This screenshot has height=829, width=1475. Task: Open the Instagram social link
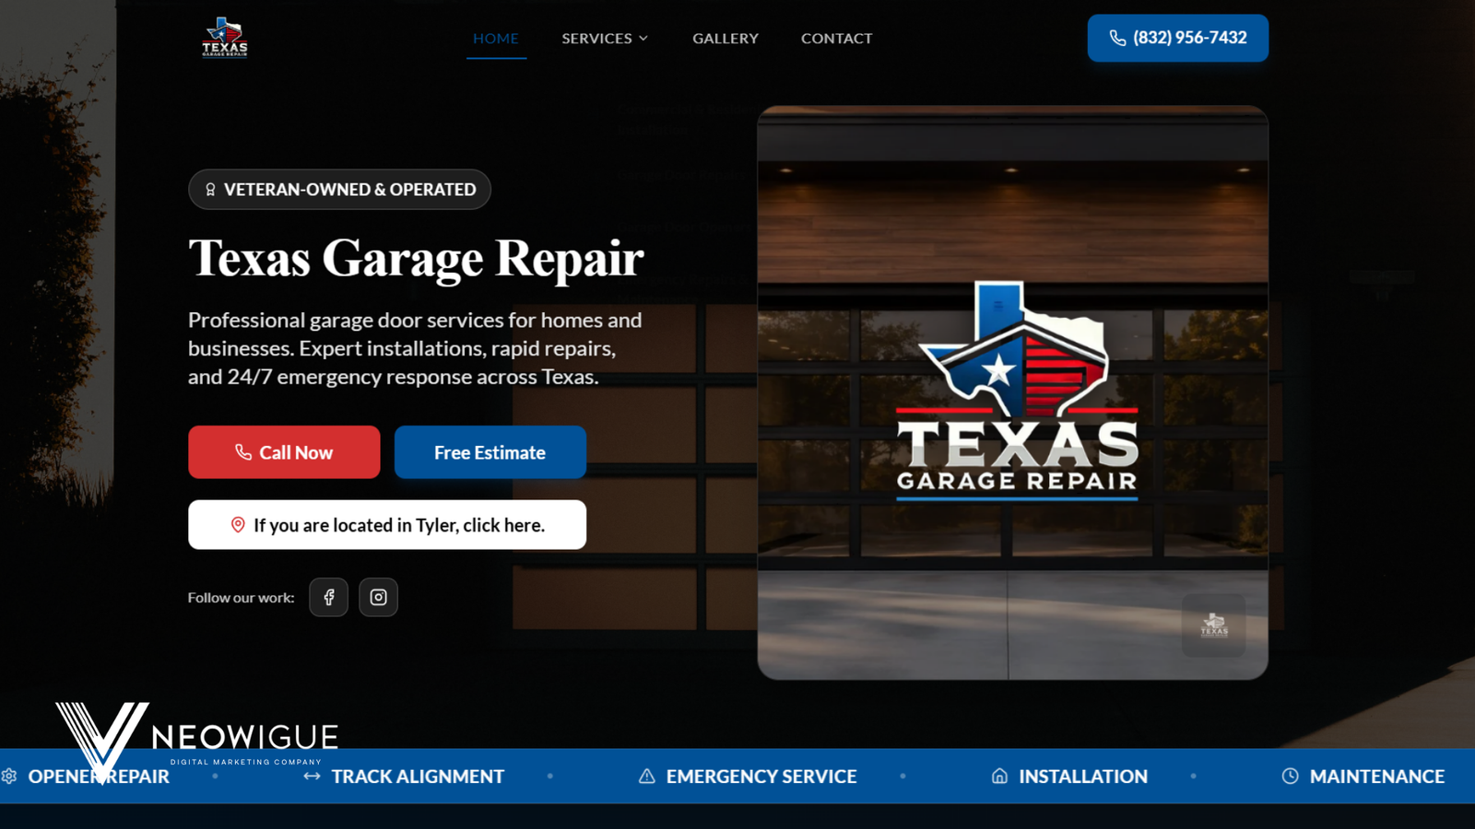[378, 597]
